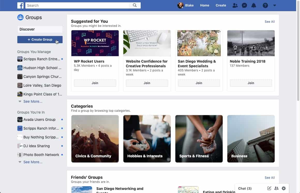Click the Create Group button
The width and height of the screenshot is (300, 193).
40,39
